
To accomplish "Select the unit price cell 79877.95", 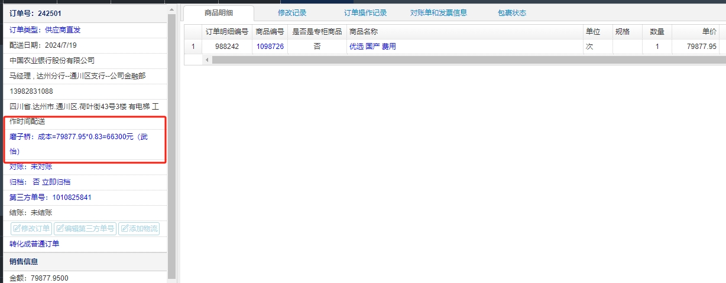I will (695, 46).
